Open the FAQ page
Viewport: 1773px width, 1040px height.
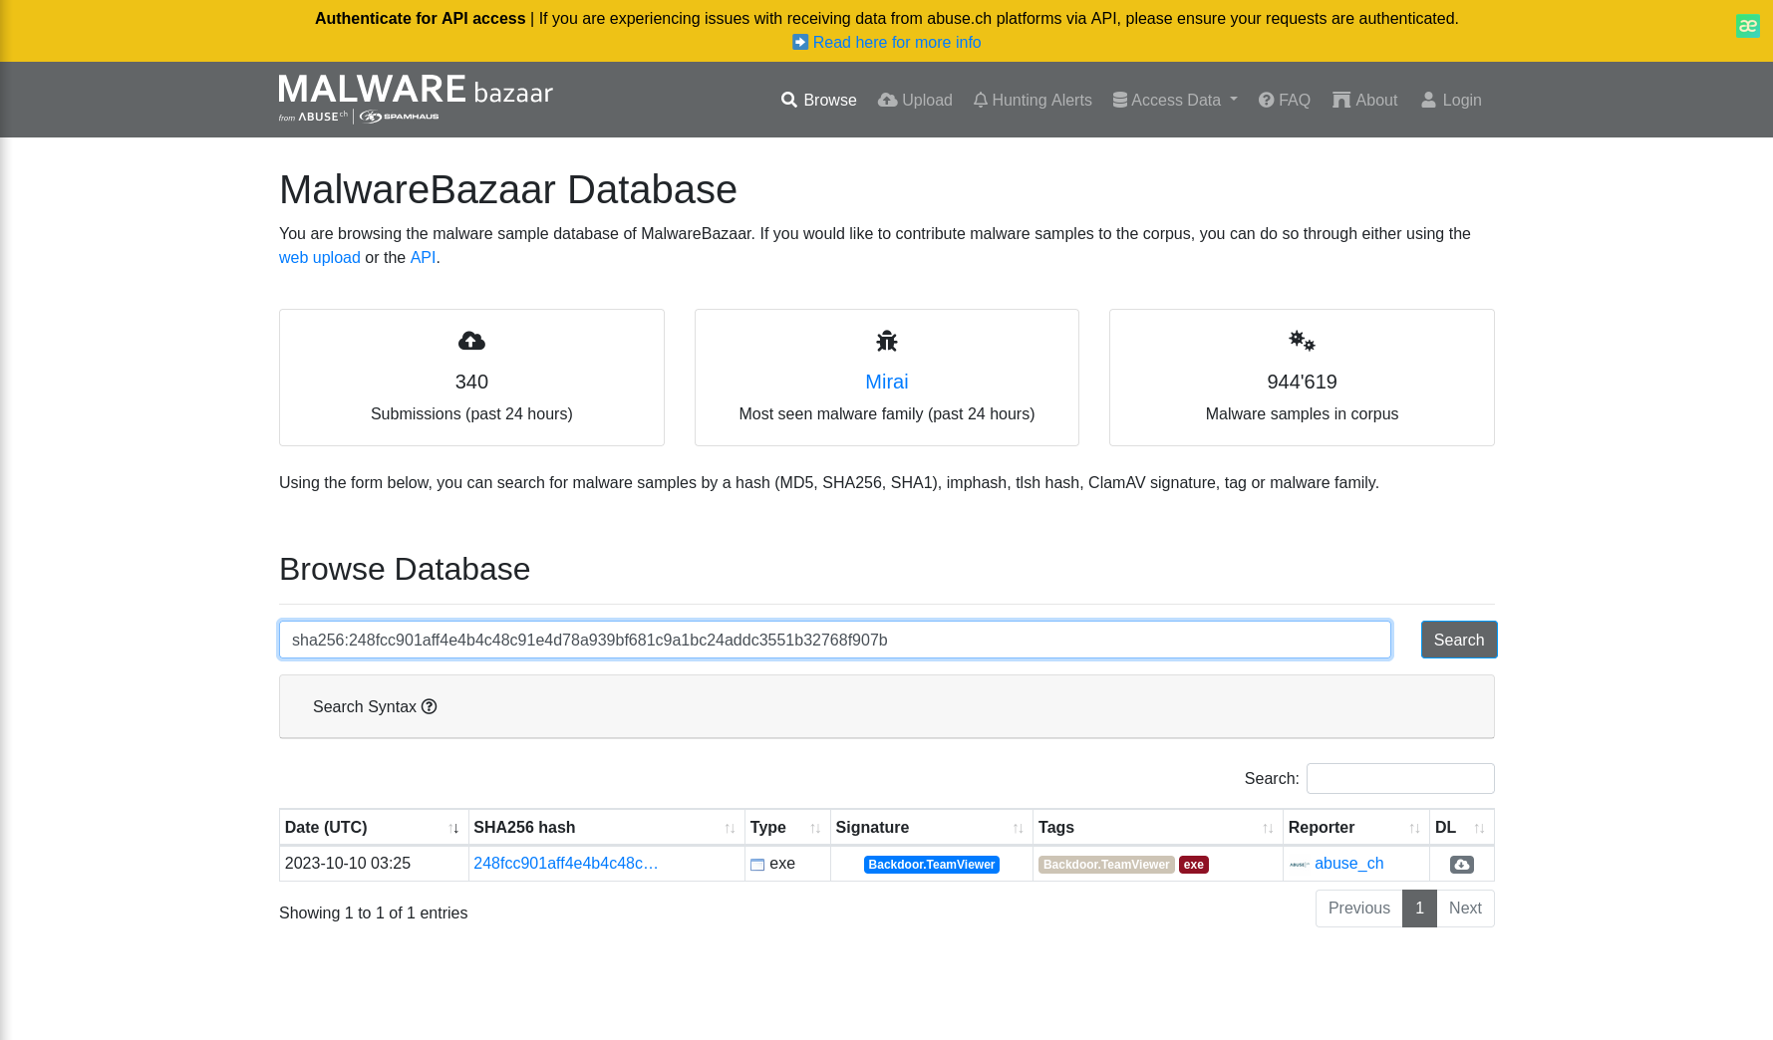point(1284,100)
